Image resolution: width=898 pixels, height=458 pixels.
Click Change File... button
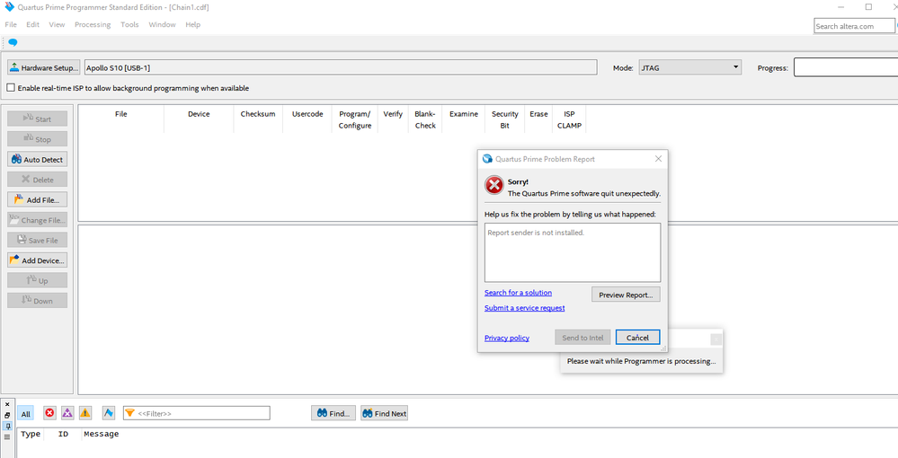pos(37,220)
